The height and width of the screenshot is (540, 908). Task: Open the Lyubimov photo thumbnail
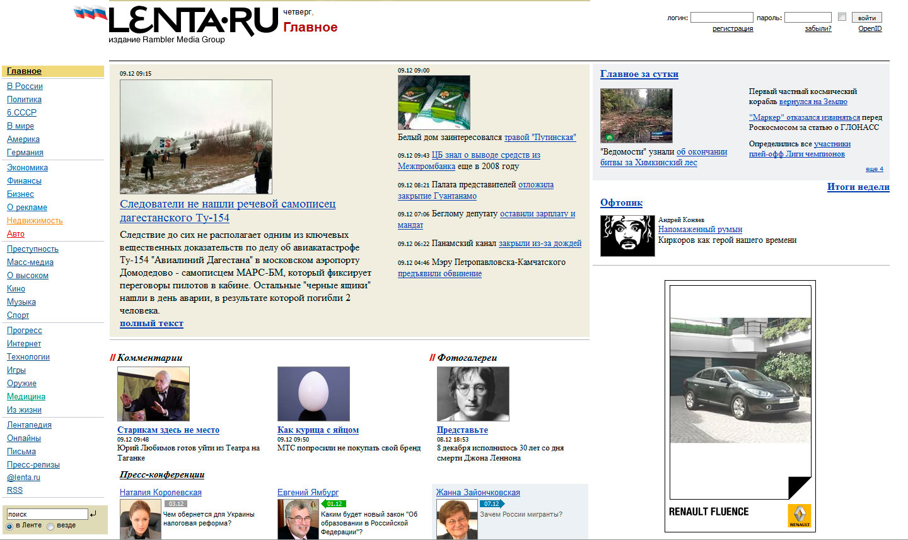[153, 394]
